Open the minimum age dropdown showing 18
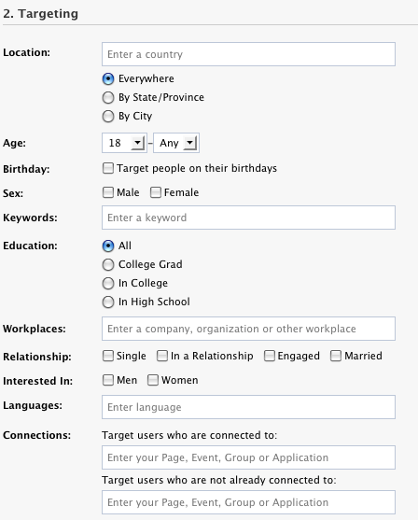This screenshot has width=418, height=520. (x=124, y=143)
